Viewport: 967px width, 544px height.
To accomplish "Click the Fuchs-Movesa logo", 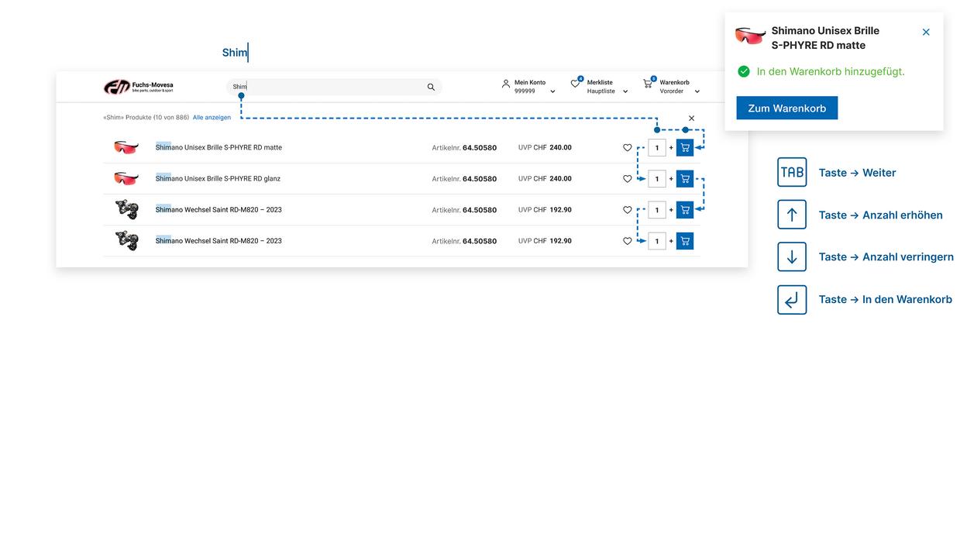I will click(x=139, y=87).
